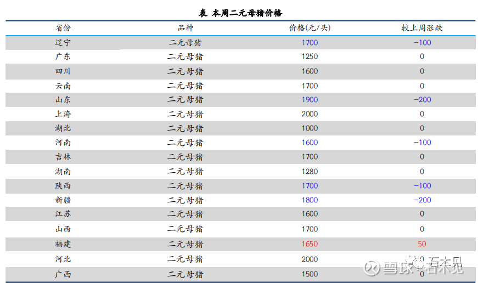The width and height of the screenshot is (478, 283).
Task: Click the 陕西 province cell
Action: 63,186
